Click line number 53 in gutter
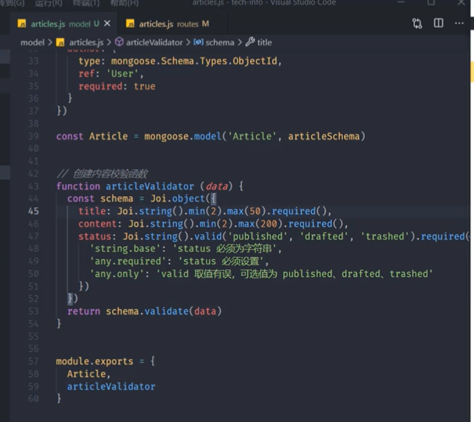The image size is (474, 422). coord(34,311)
